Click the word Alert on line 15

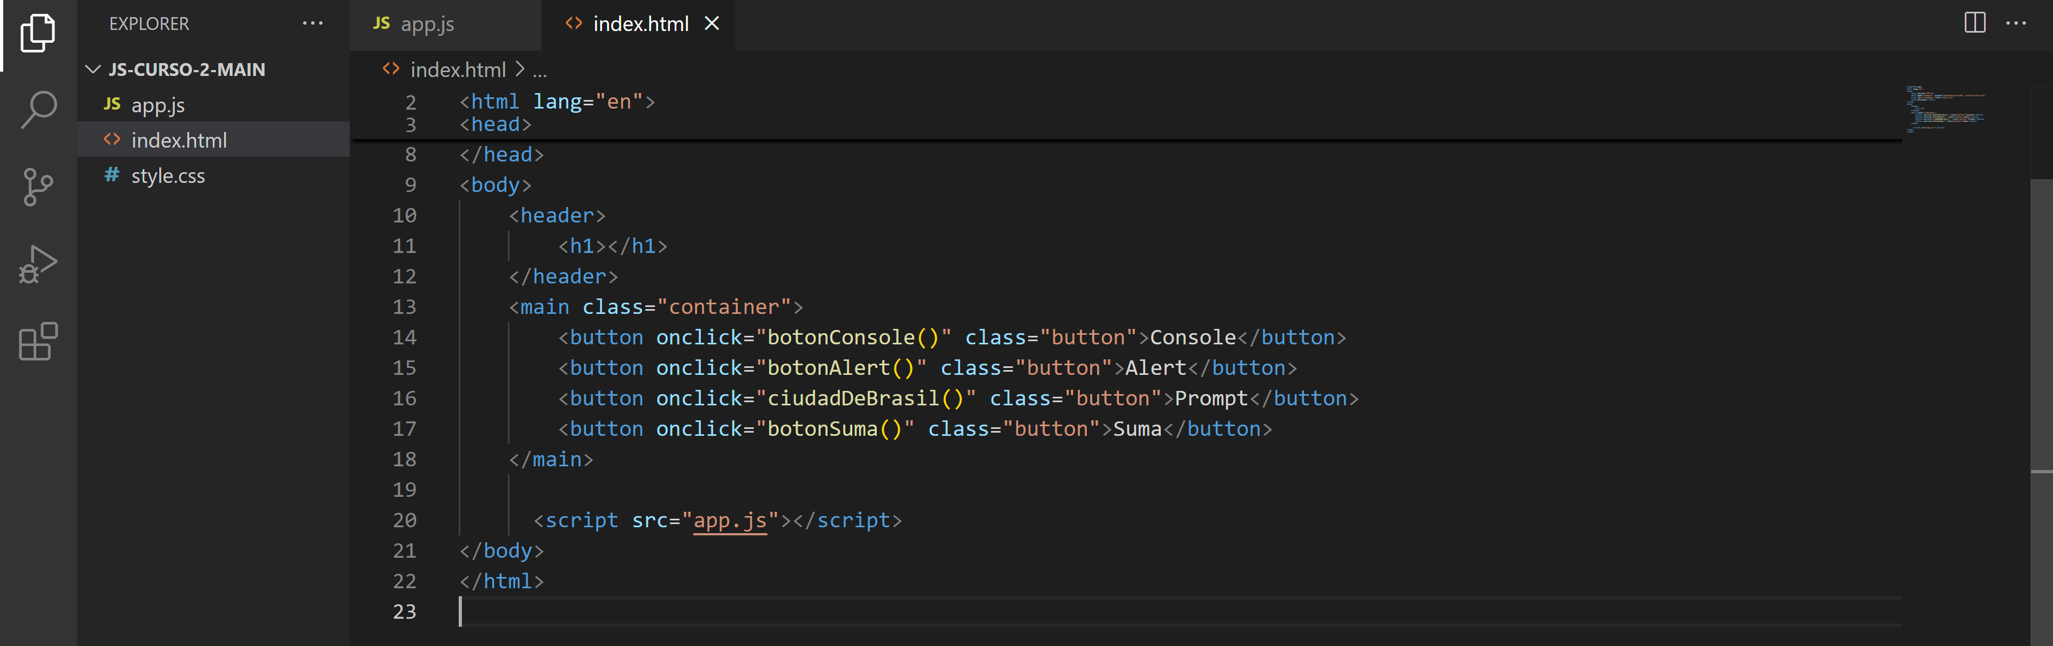coord(1155,368)
